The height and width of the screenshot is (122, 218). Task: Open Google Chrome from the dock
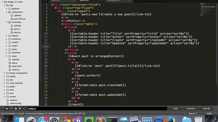[66, 120]
